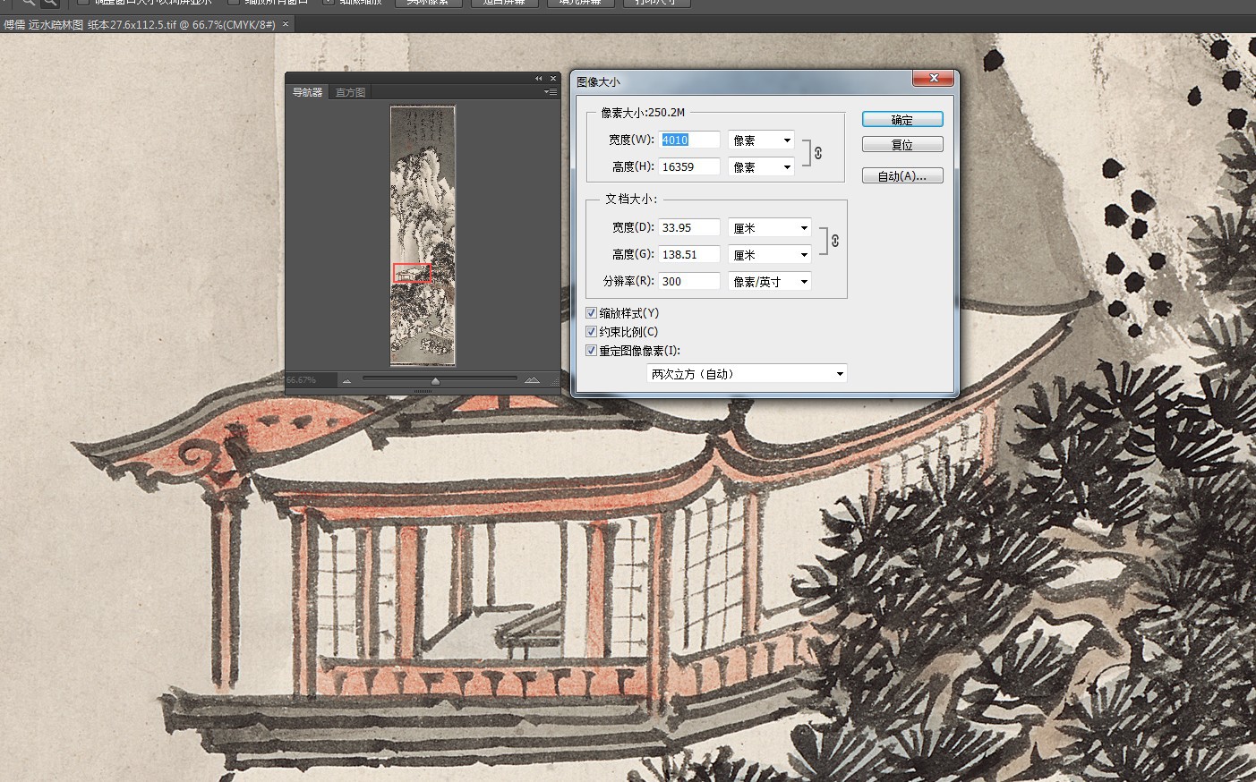This screenshot has width=1256, height=782.
Task: Open the document height 厘米 unit dropdown
Action: pyautogui.click(x=770, y=255)
